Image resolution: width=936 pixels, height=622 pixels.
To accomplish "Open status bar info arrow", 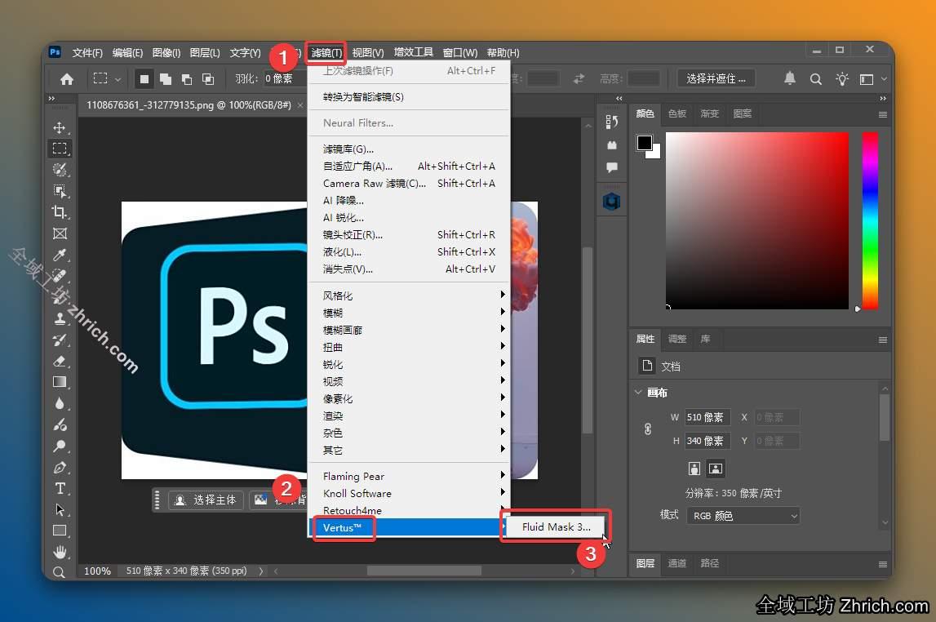I will tap(261, 571).
